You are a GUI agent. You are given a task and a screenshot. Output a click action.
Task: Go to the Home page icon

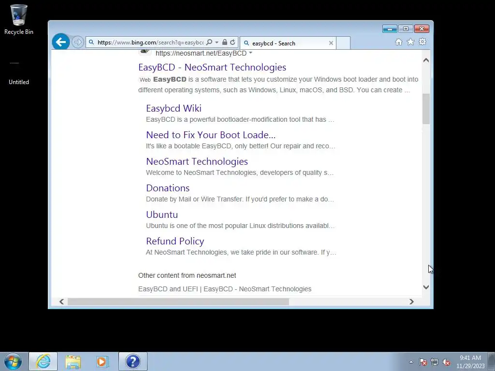[399, 42]
